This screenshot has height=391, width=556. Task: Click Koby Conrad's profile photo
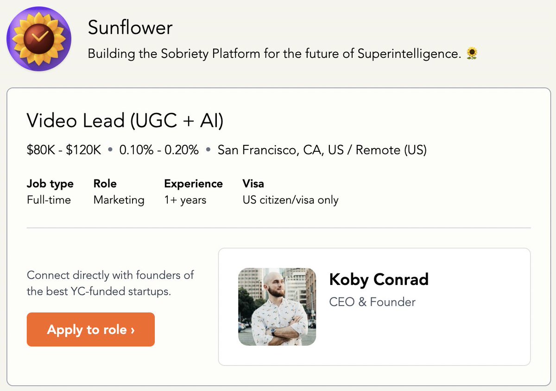tap(277, 307)
